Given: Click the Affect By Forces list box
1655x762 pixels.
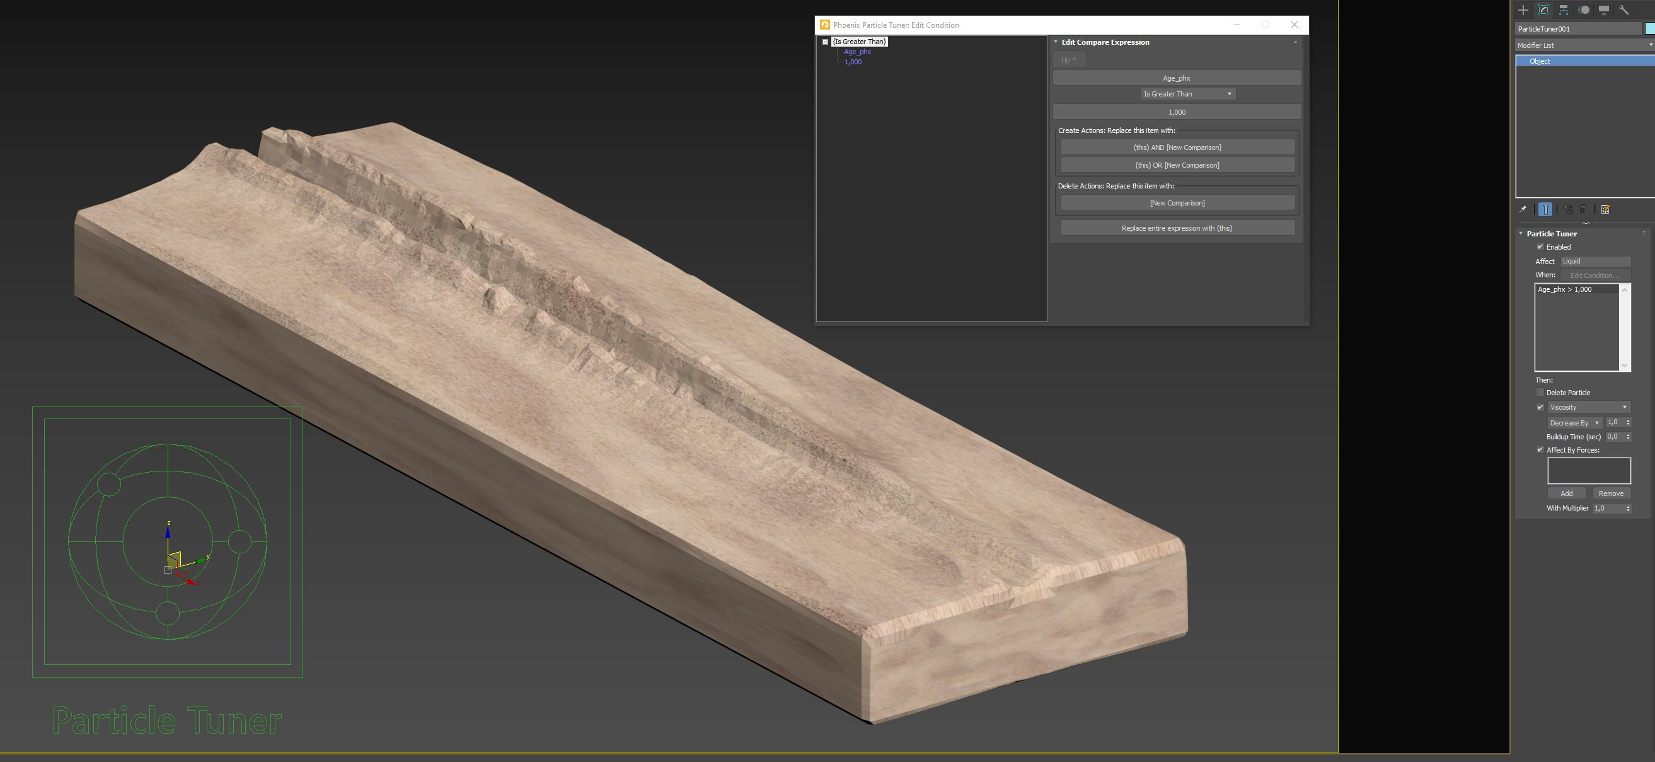Looking at the screenshot, I should point(1589,471).
